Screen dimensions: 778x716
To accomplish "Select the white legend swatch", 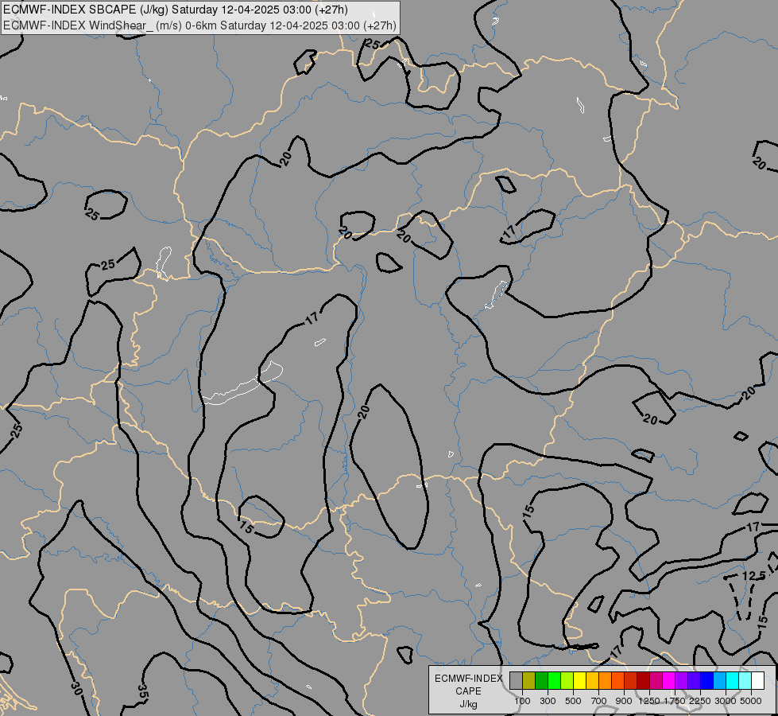I will pos(757,680).
